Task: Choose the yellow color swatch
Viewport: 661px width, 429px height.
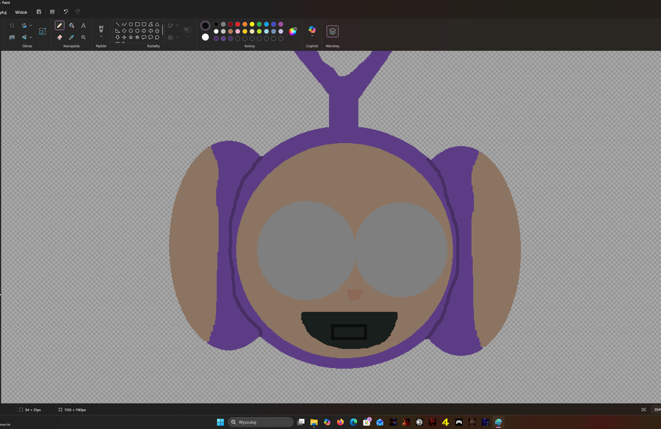Action: 252,24
